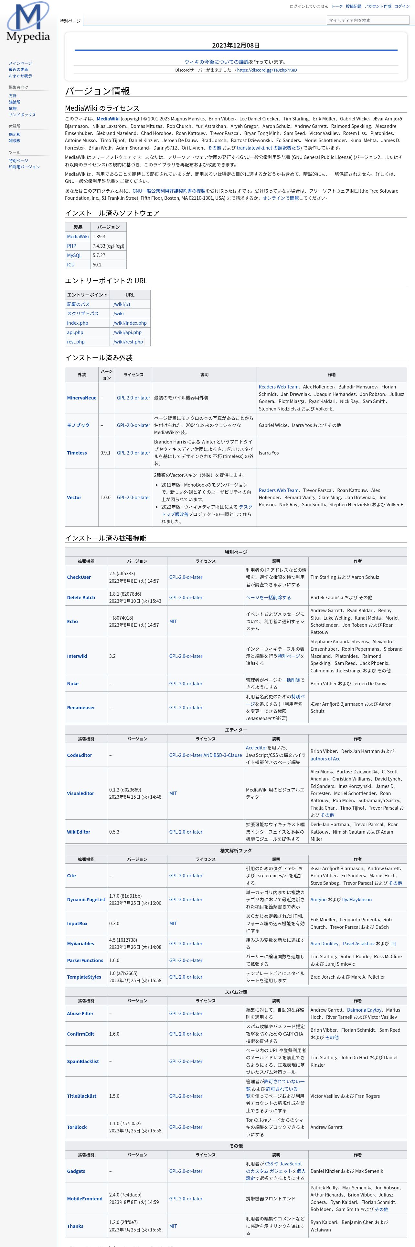Viewport: 415px width, 1247px height.
Task: Open the ウィキの今後についての議論 link
Action: (217, 62)
